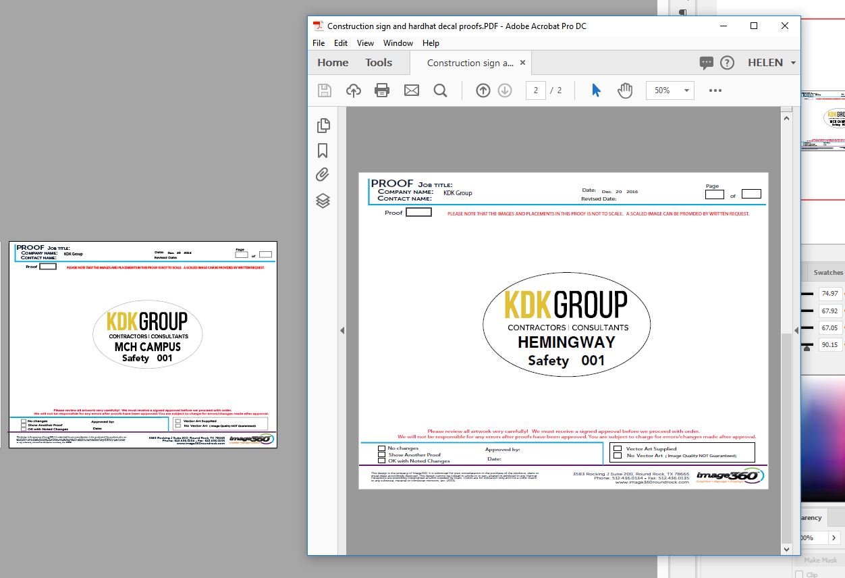Switch to Swatches tab in background panel
The width and height of the screenshot is (845, 578).
click(828, 273)
